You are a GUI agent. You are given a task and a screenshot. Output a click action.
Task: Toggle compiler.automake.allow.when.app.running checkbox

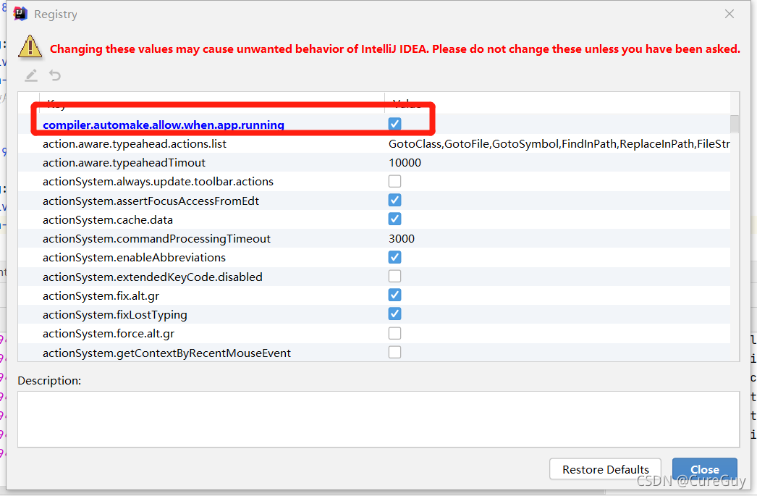(394, 124)
